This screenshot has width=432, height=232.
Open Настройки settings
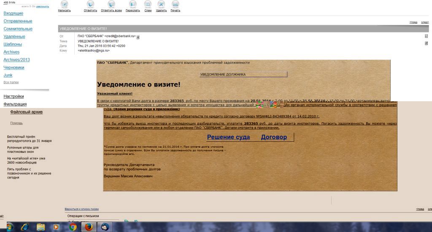pyautogui.click(x=13, y=96)
